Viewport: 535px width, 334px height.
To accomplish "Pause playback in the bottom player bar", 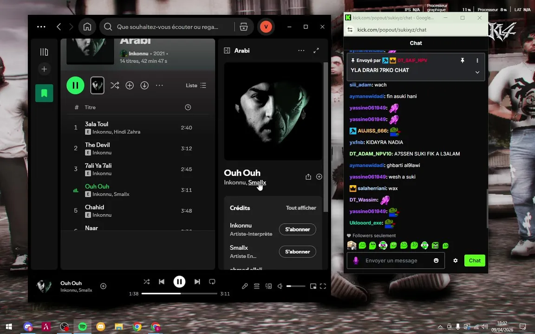I will click(179, 282).
